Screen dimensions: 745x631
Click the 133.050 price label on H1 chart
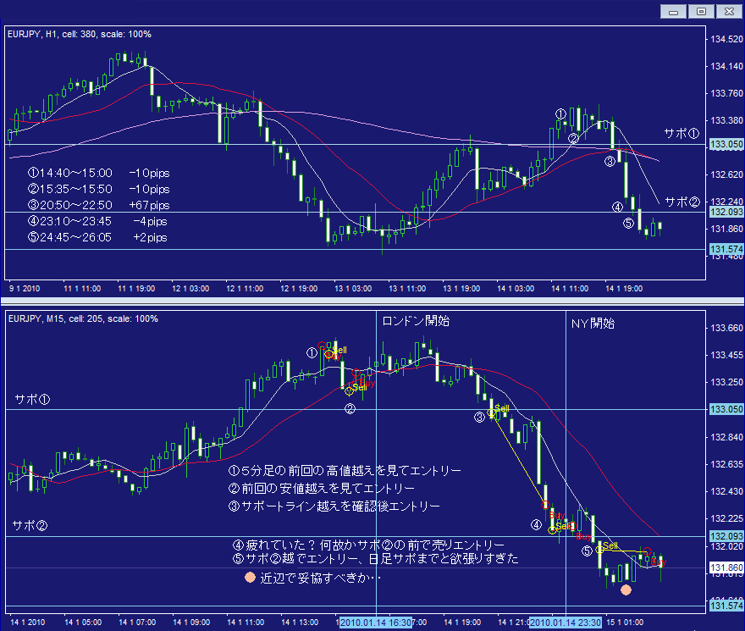pos(726,144)
